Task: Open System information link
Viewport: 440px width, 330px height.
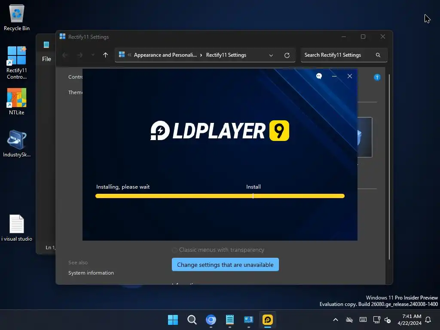Action: coord(91,273)
